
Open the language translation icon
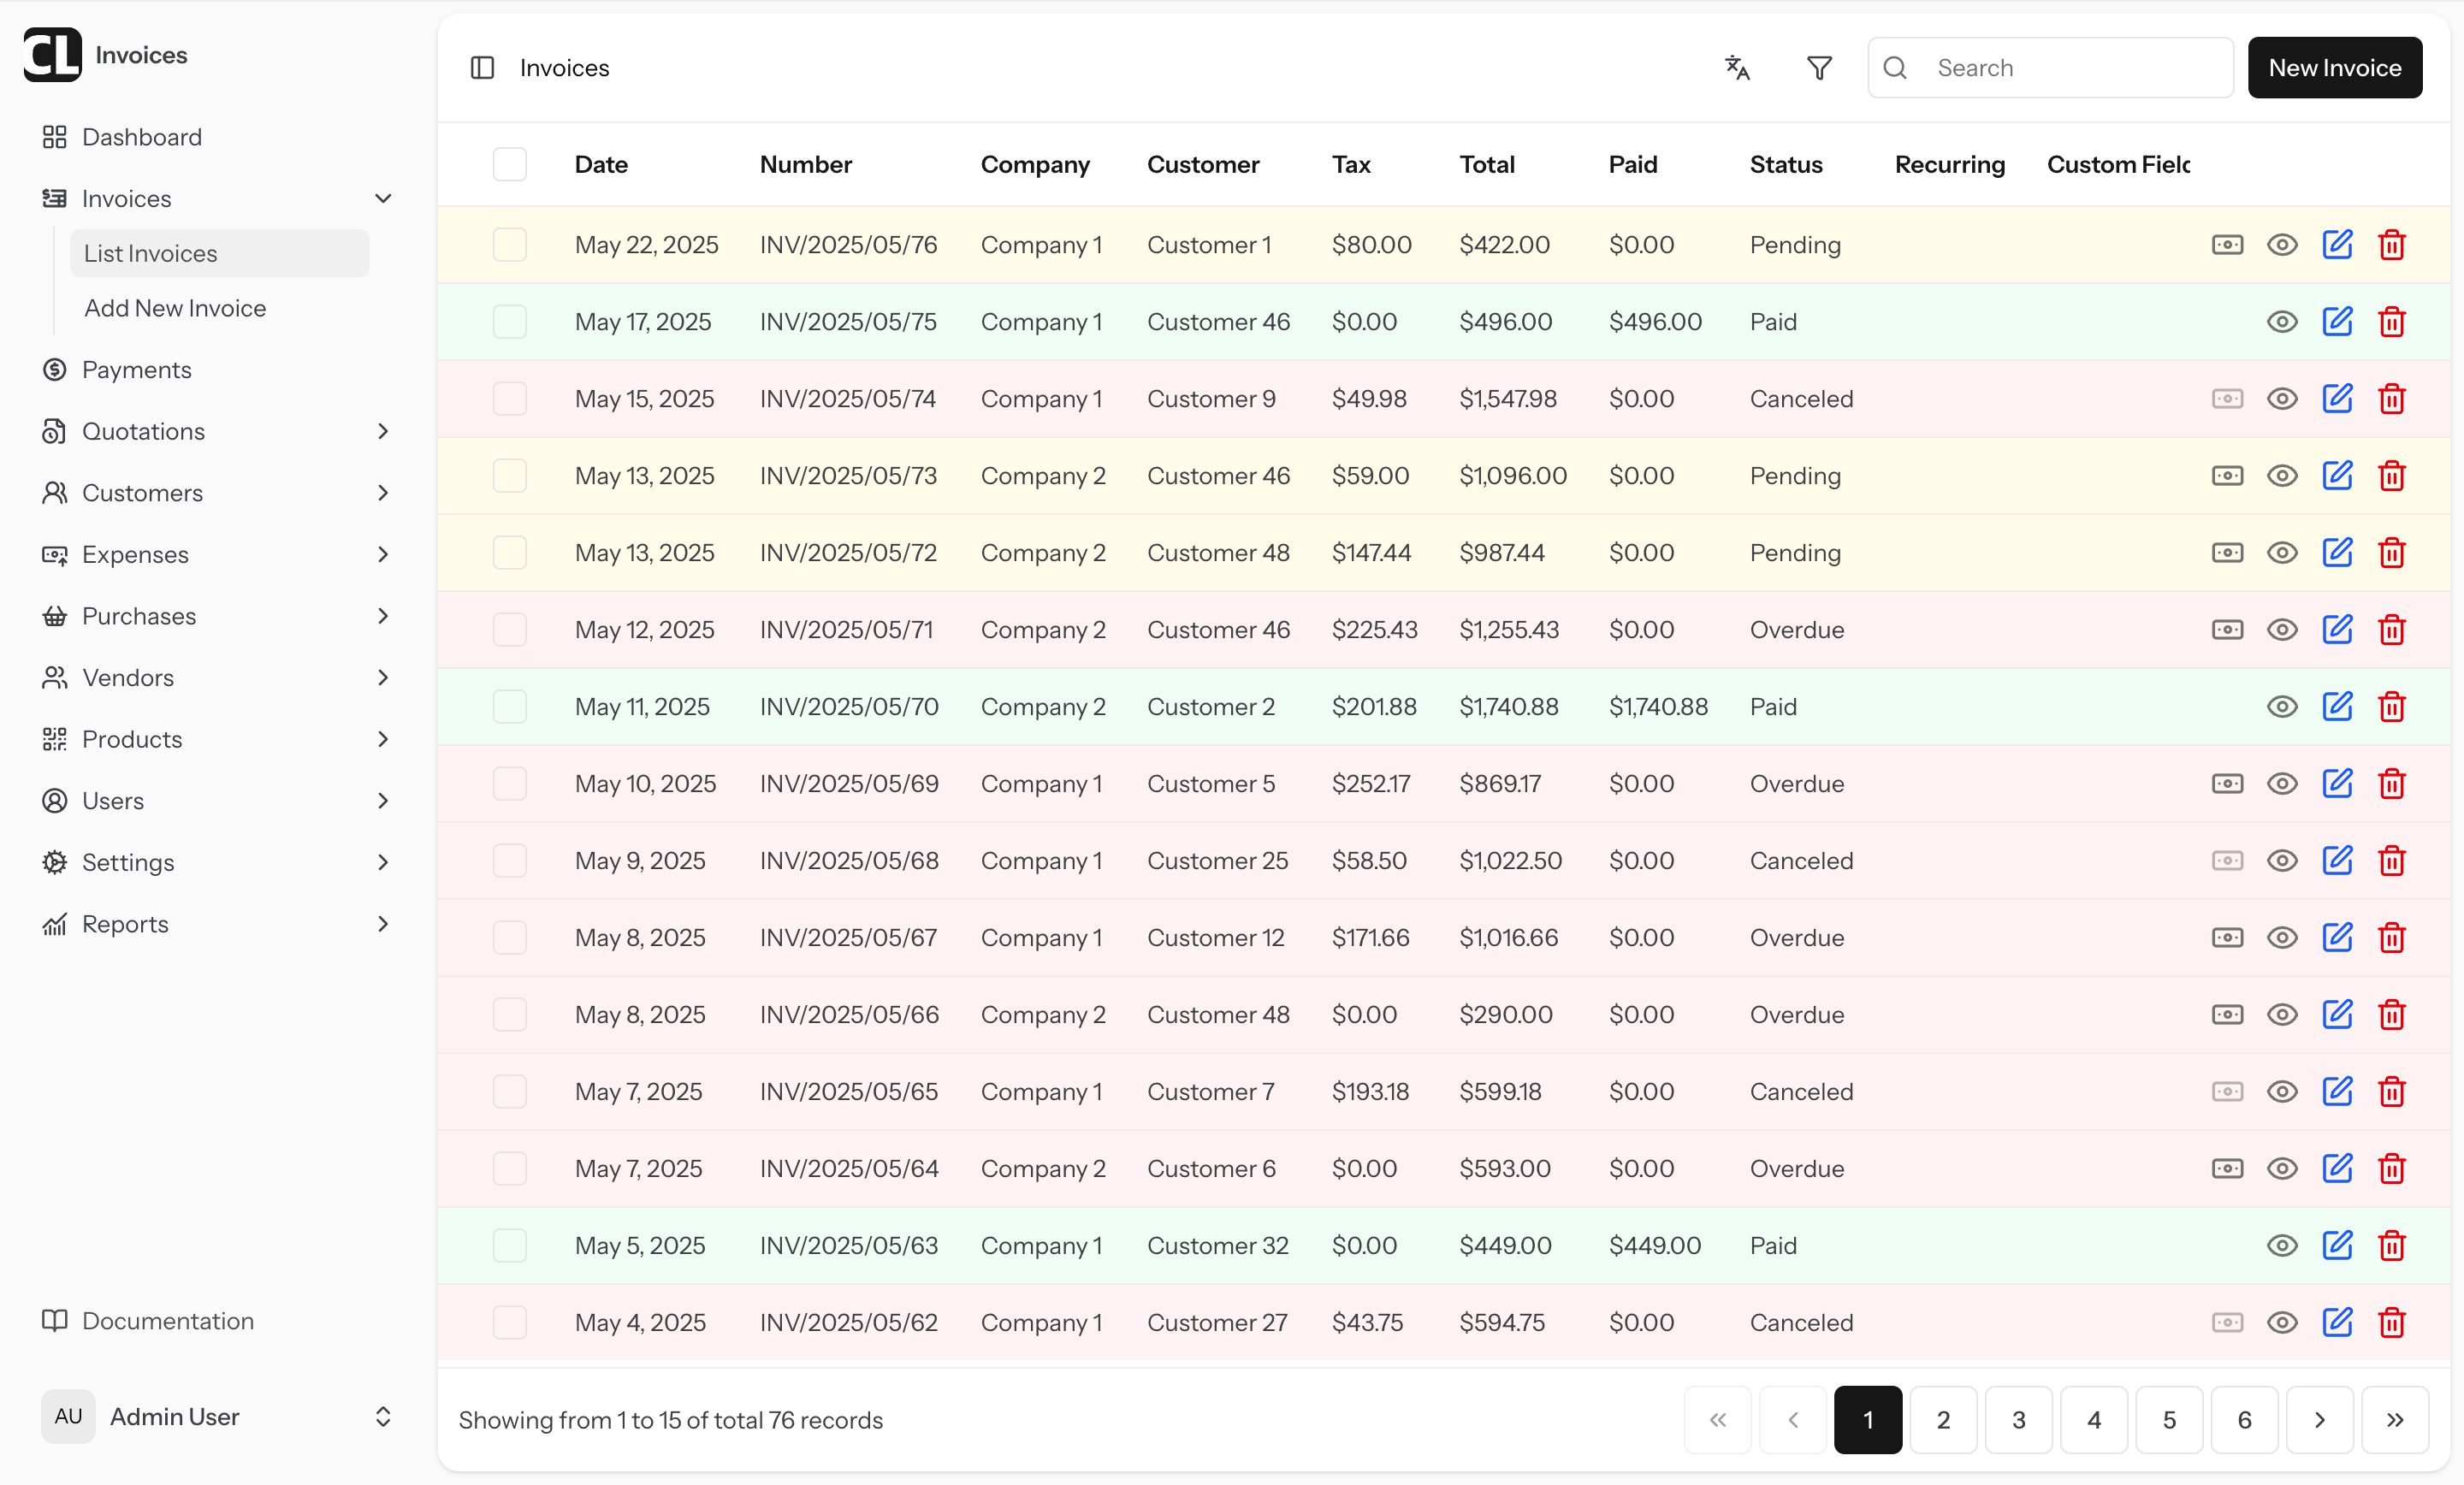point(1737,68)
